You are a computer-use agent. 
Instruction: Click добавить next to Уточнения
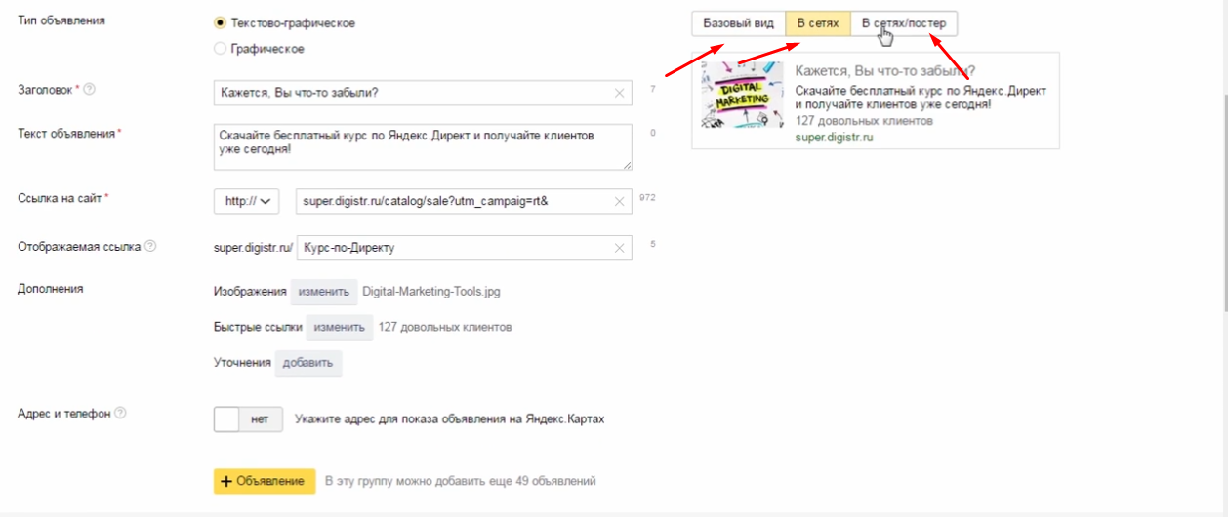point(308,363)
